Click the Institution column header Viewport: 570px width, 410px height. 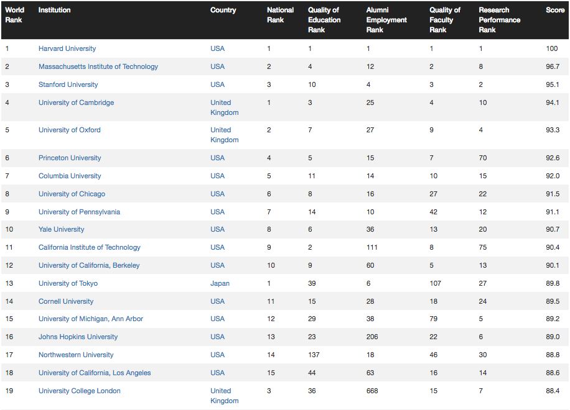pyautogui.click(x=55, y=10)
